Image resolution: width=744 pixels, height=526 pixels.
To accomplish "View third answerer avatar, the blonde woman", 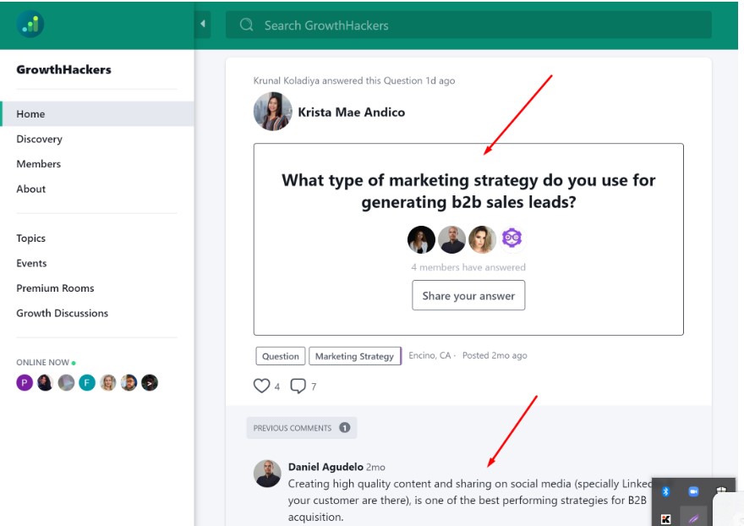I will click(x=482, y=239).
